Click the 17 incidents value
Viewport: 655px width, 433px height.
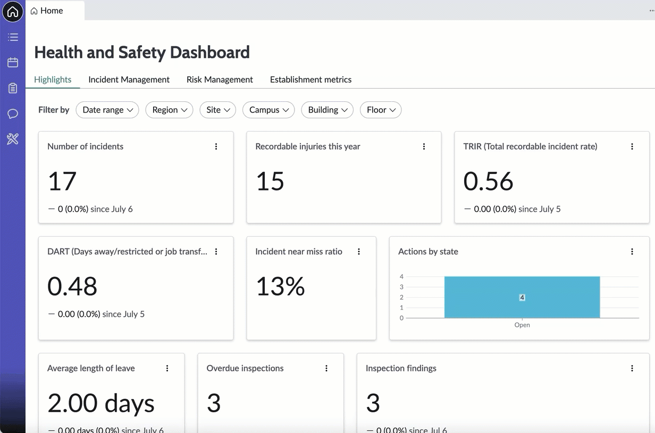[62, 181]
